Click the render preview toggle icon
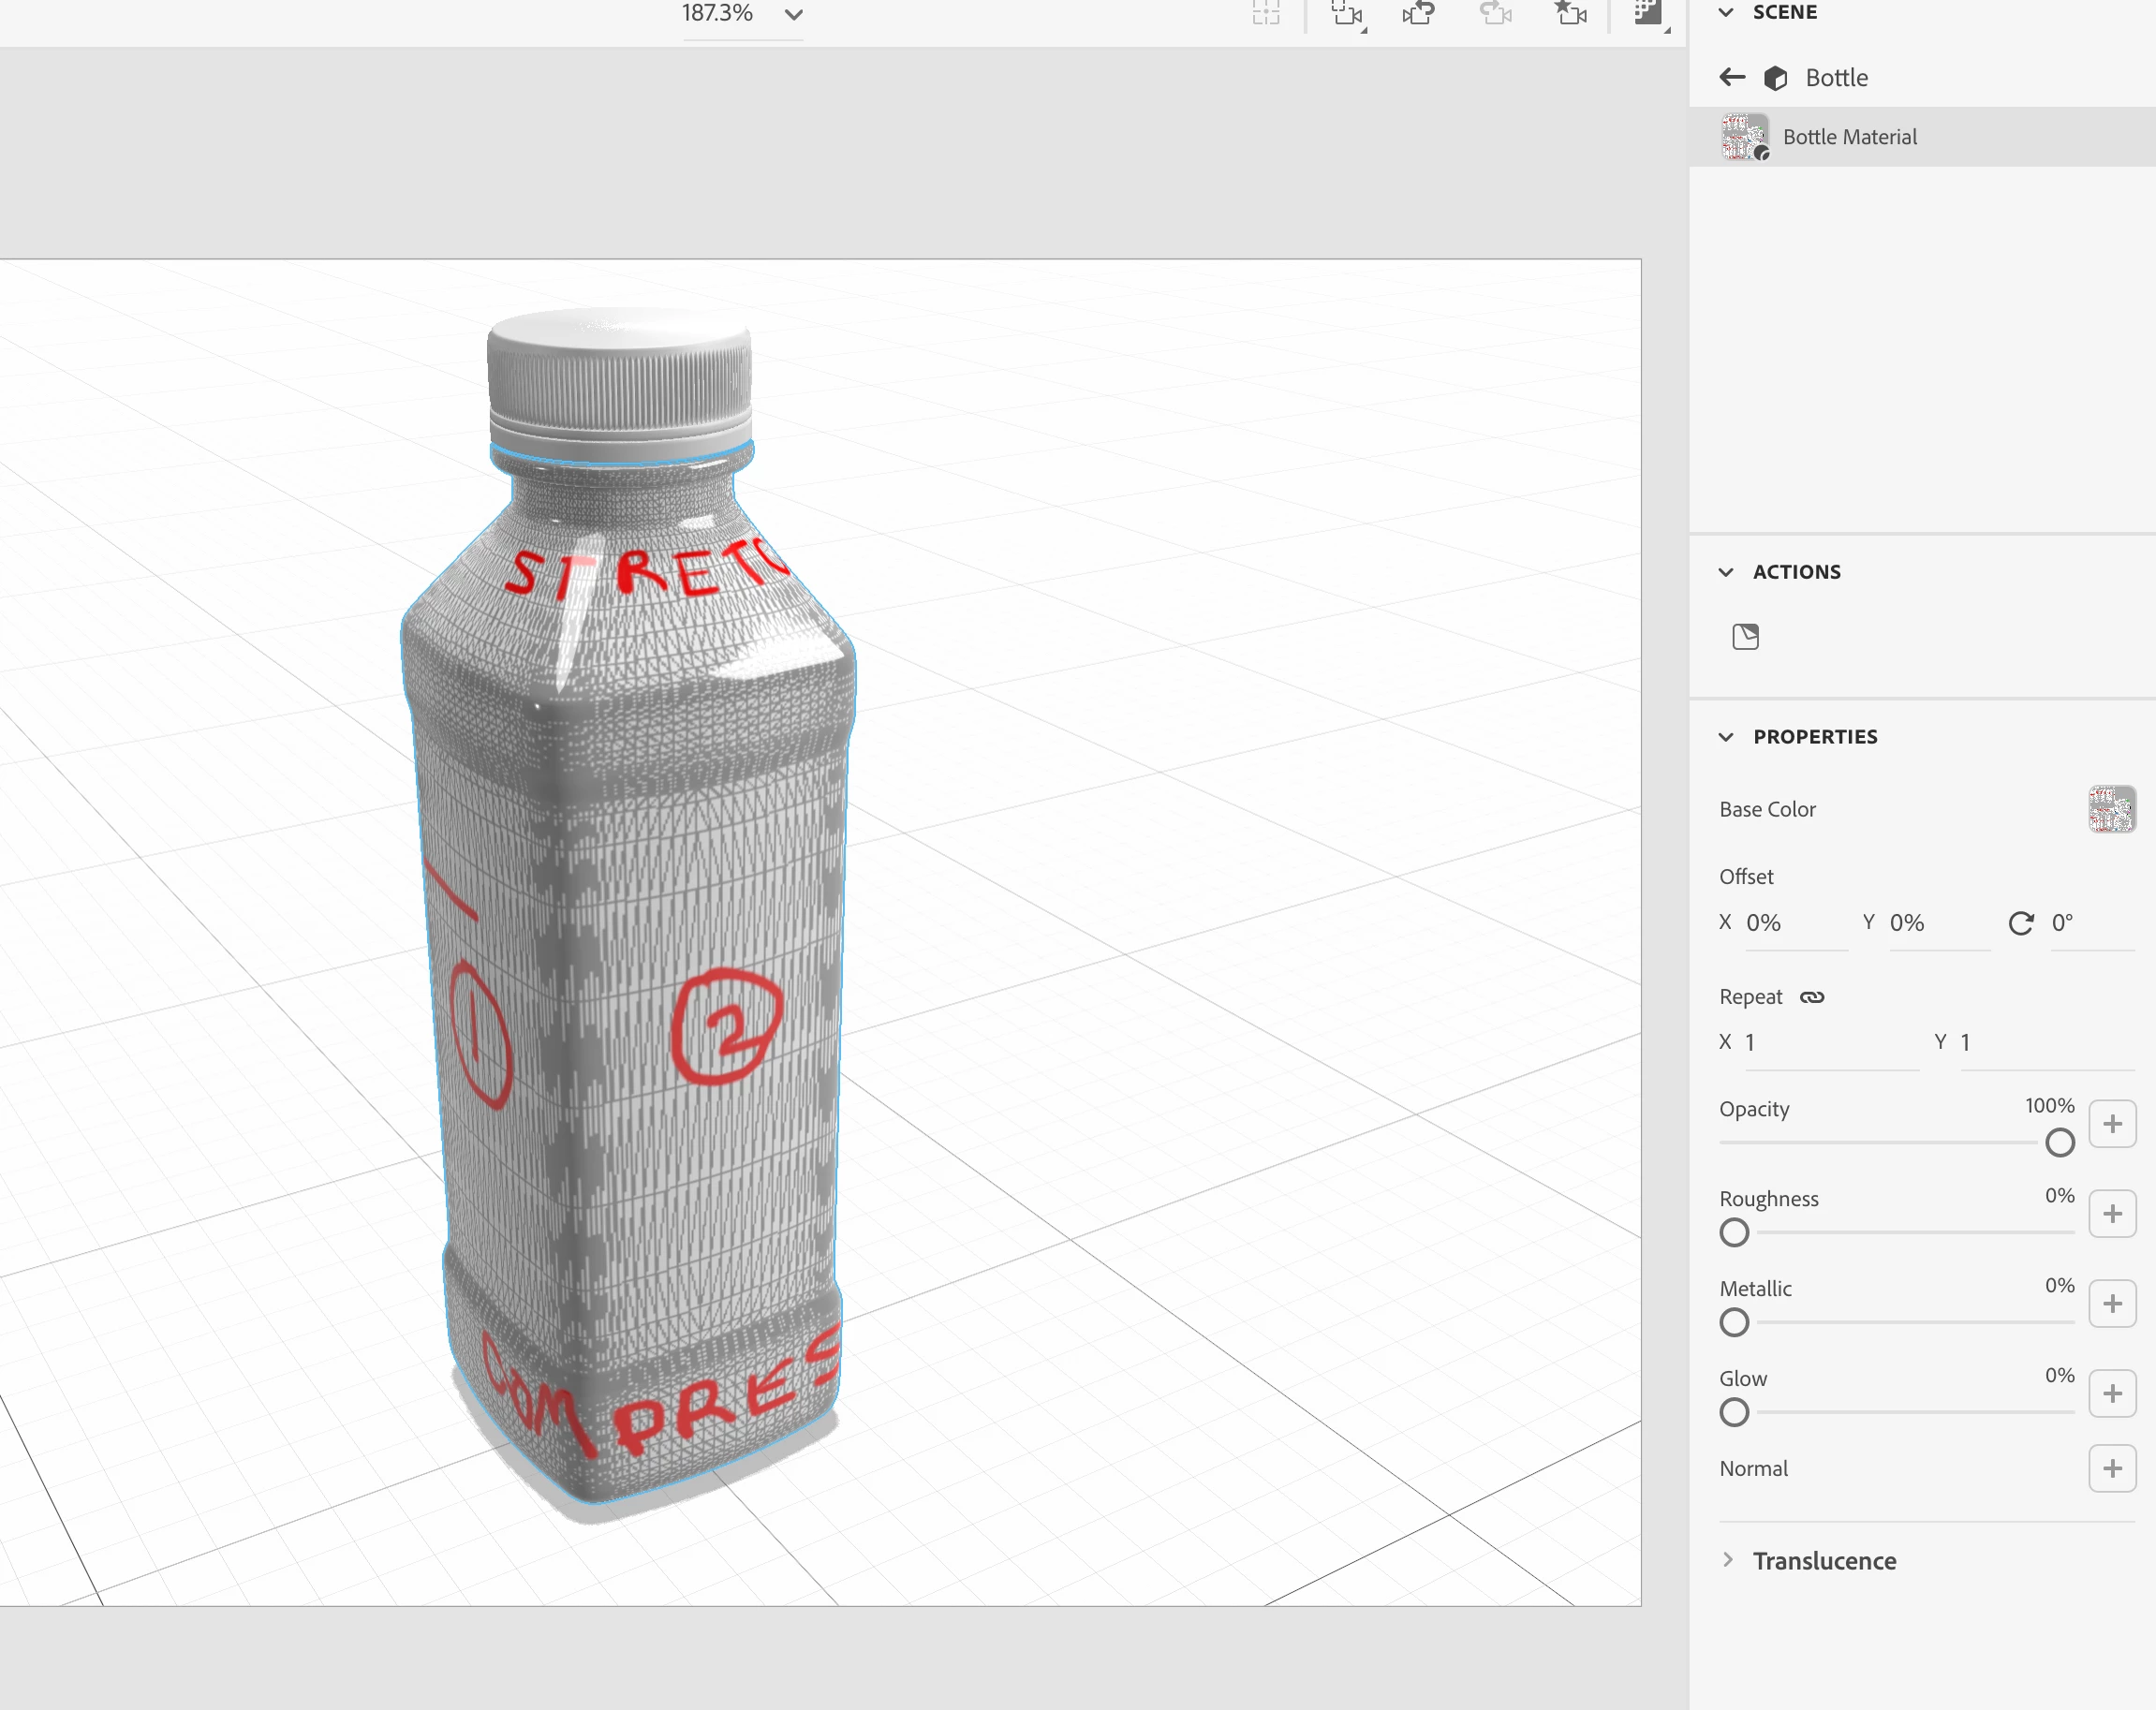2156x1710 pixels. (x=1647, y=14)
